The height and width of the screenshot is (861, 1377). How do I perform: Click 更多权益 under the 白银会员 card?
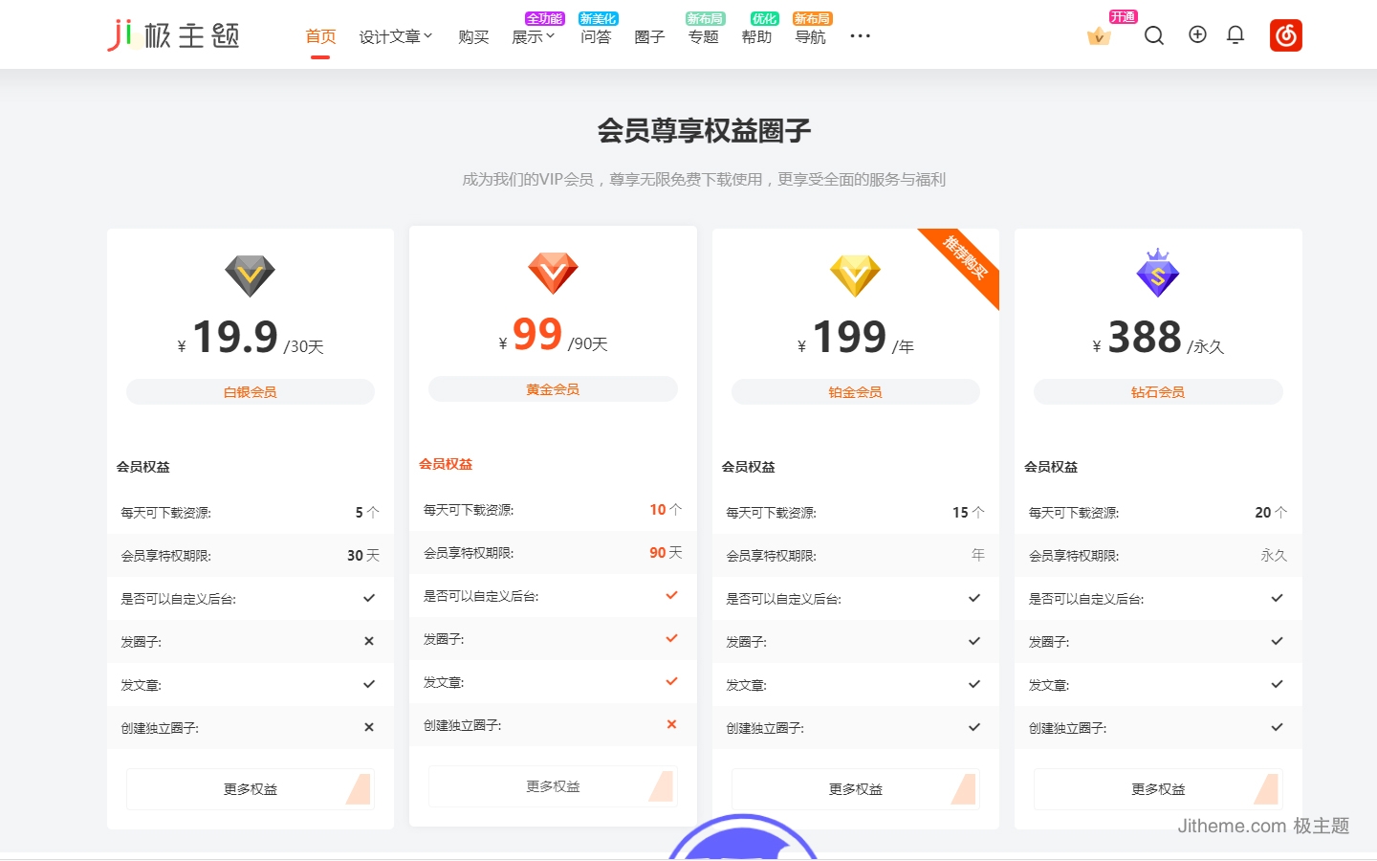(251, 789)
